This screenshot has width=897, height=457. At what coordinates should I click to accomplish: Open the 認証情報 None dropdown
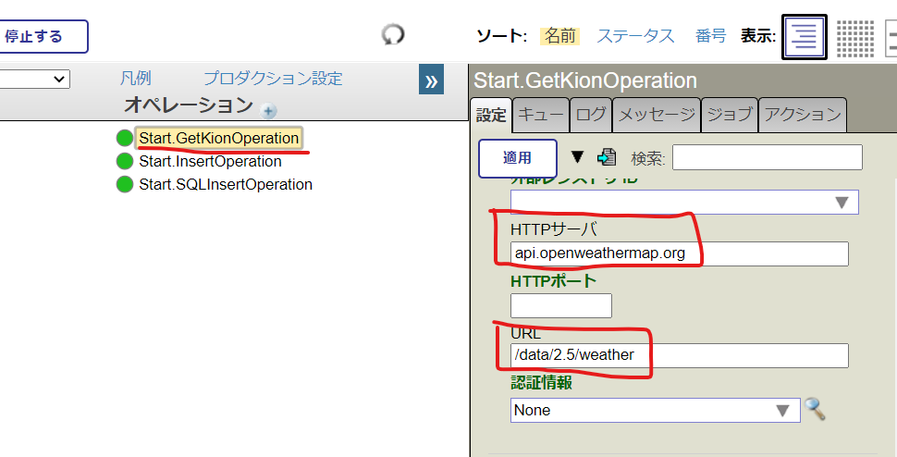pos(655,410)
